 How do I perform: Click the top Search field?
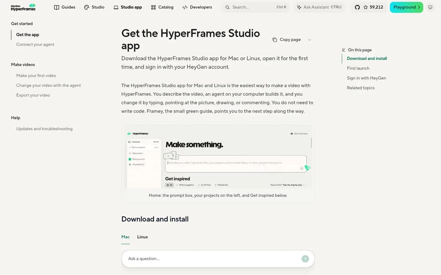pyautogui.click(x=255, y=7)
